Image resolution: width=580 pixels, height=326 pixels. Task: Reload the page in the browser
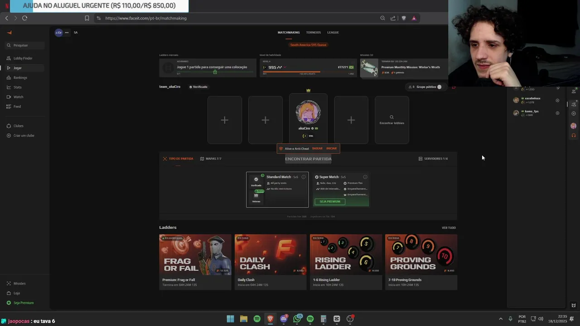click(24, 18)
